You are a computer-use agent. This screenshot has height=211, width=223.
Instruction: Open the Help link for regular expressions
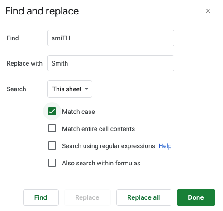click(165, 146)
